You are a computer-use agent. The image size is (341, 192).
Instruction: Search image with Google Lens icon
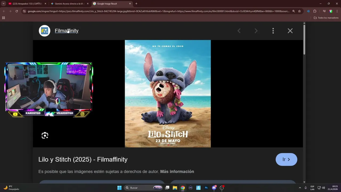point(45,135)
